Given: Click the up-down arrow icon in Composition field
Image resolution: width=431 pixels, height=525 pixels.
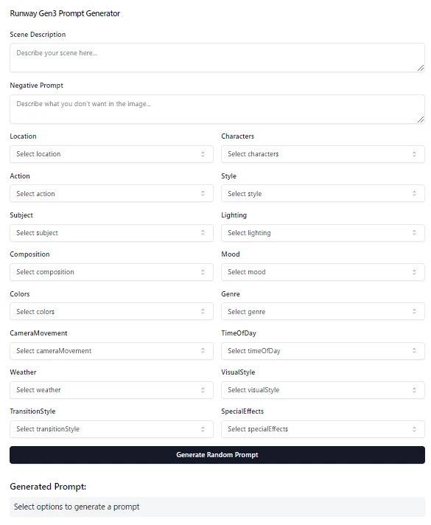Looking at the screenshot, I should pyautogui.click(x=203, y=272).
